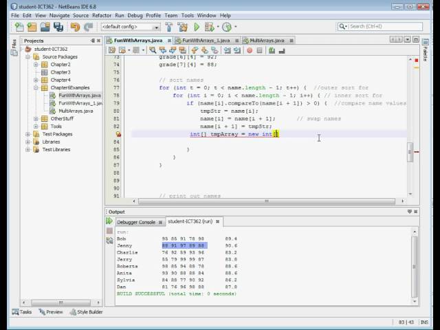Open the search options dropdown beside magnifier
The image size is (440, 330).
(346, 26)
